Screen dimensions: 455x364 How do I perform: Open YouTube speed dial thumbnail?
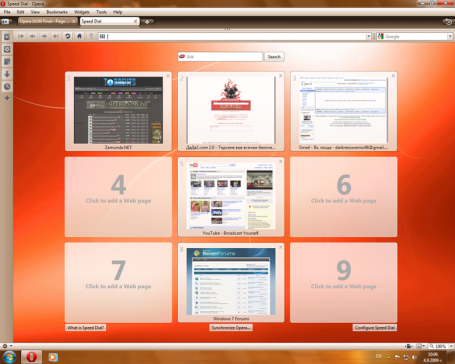[231, 196]
